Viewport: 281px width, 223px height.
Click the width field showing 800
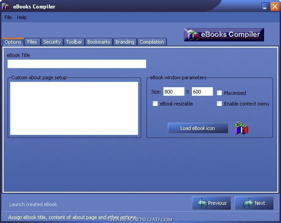coord(174,92)
